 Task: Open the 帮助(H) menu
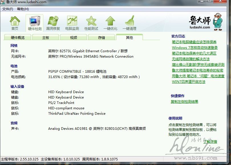click(23, 9)
